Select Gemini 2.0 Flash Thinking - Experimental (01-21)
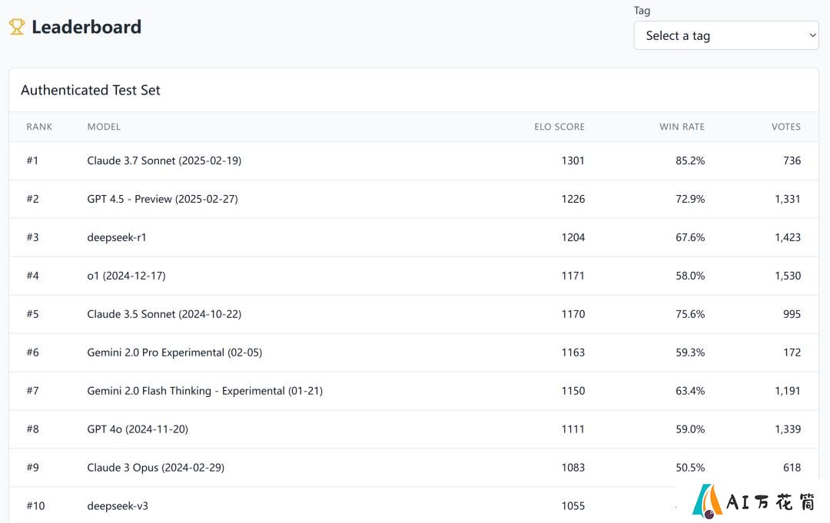Viewport: 830px width, 523px height. coord(205,391)
